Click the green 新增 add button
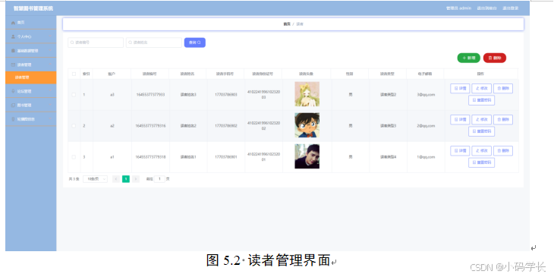This screenshot has width=554, height=277. click(x=468, y=58)
